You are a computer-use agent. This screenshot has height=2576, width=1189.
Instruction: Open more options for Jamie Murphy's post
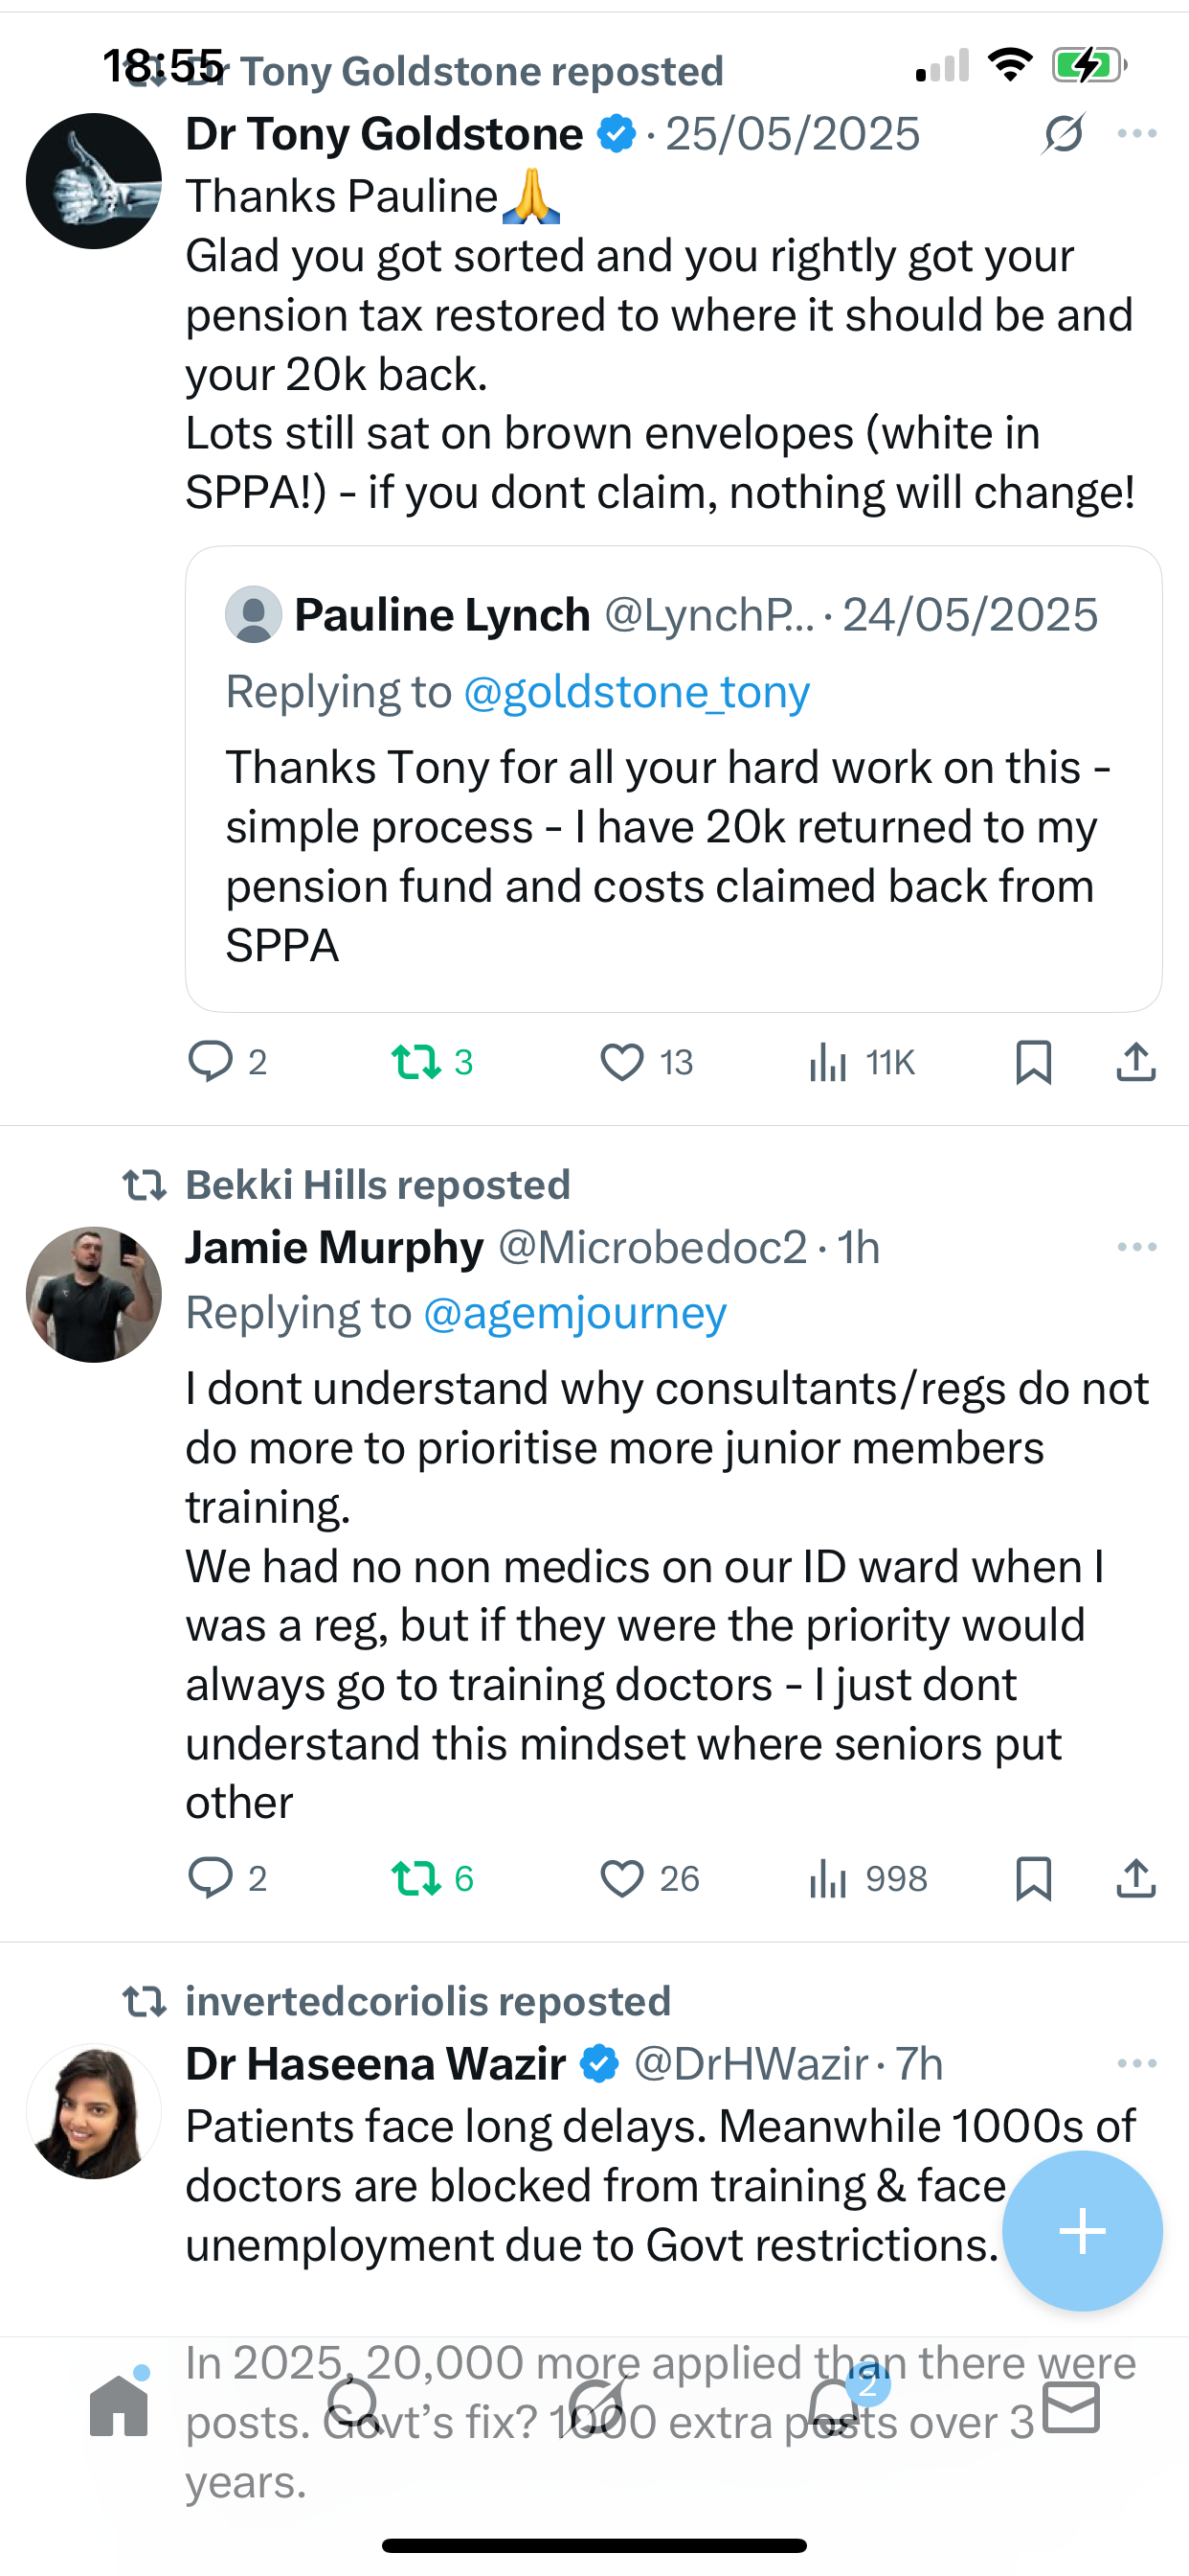1137,1247
